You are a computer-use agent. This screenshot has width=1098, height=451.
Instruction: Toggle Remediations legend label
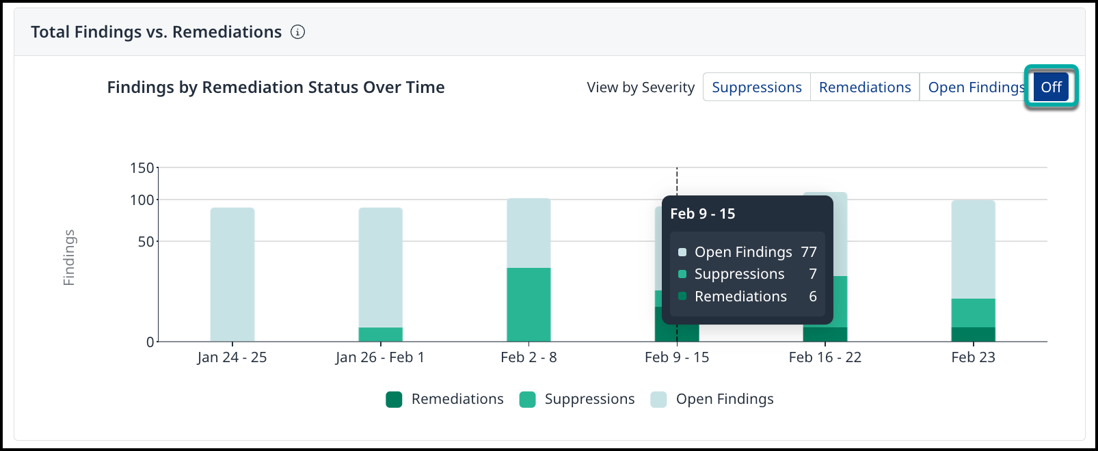pyautogui.click(x=457, y=399)
